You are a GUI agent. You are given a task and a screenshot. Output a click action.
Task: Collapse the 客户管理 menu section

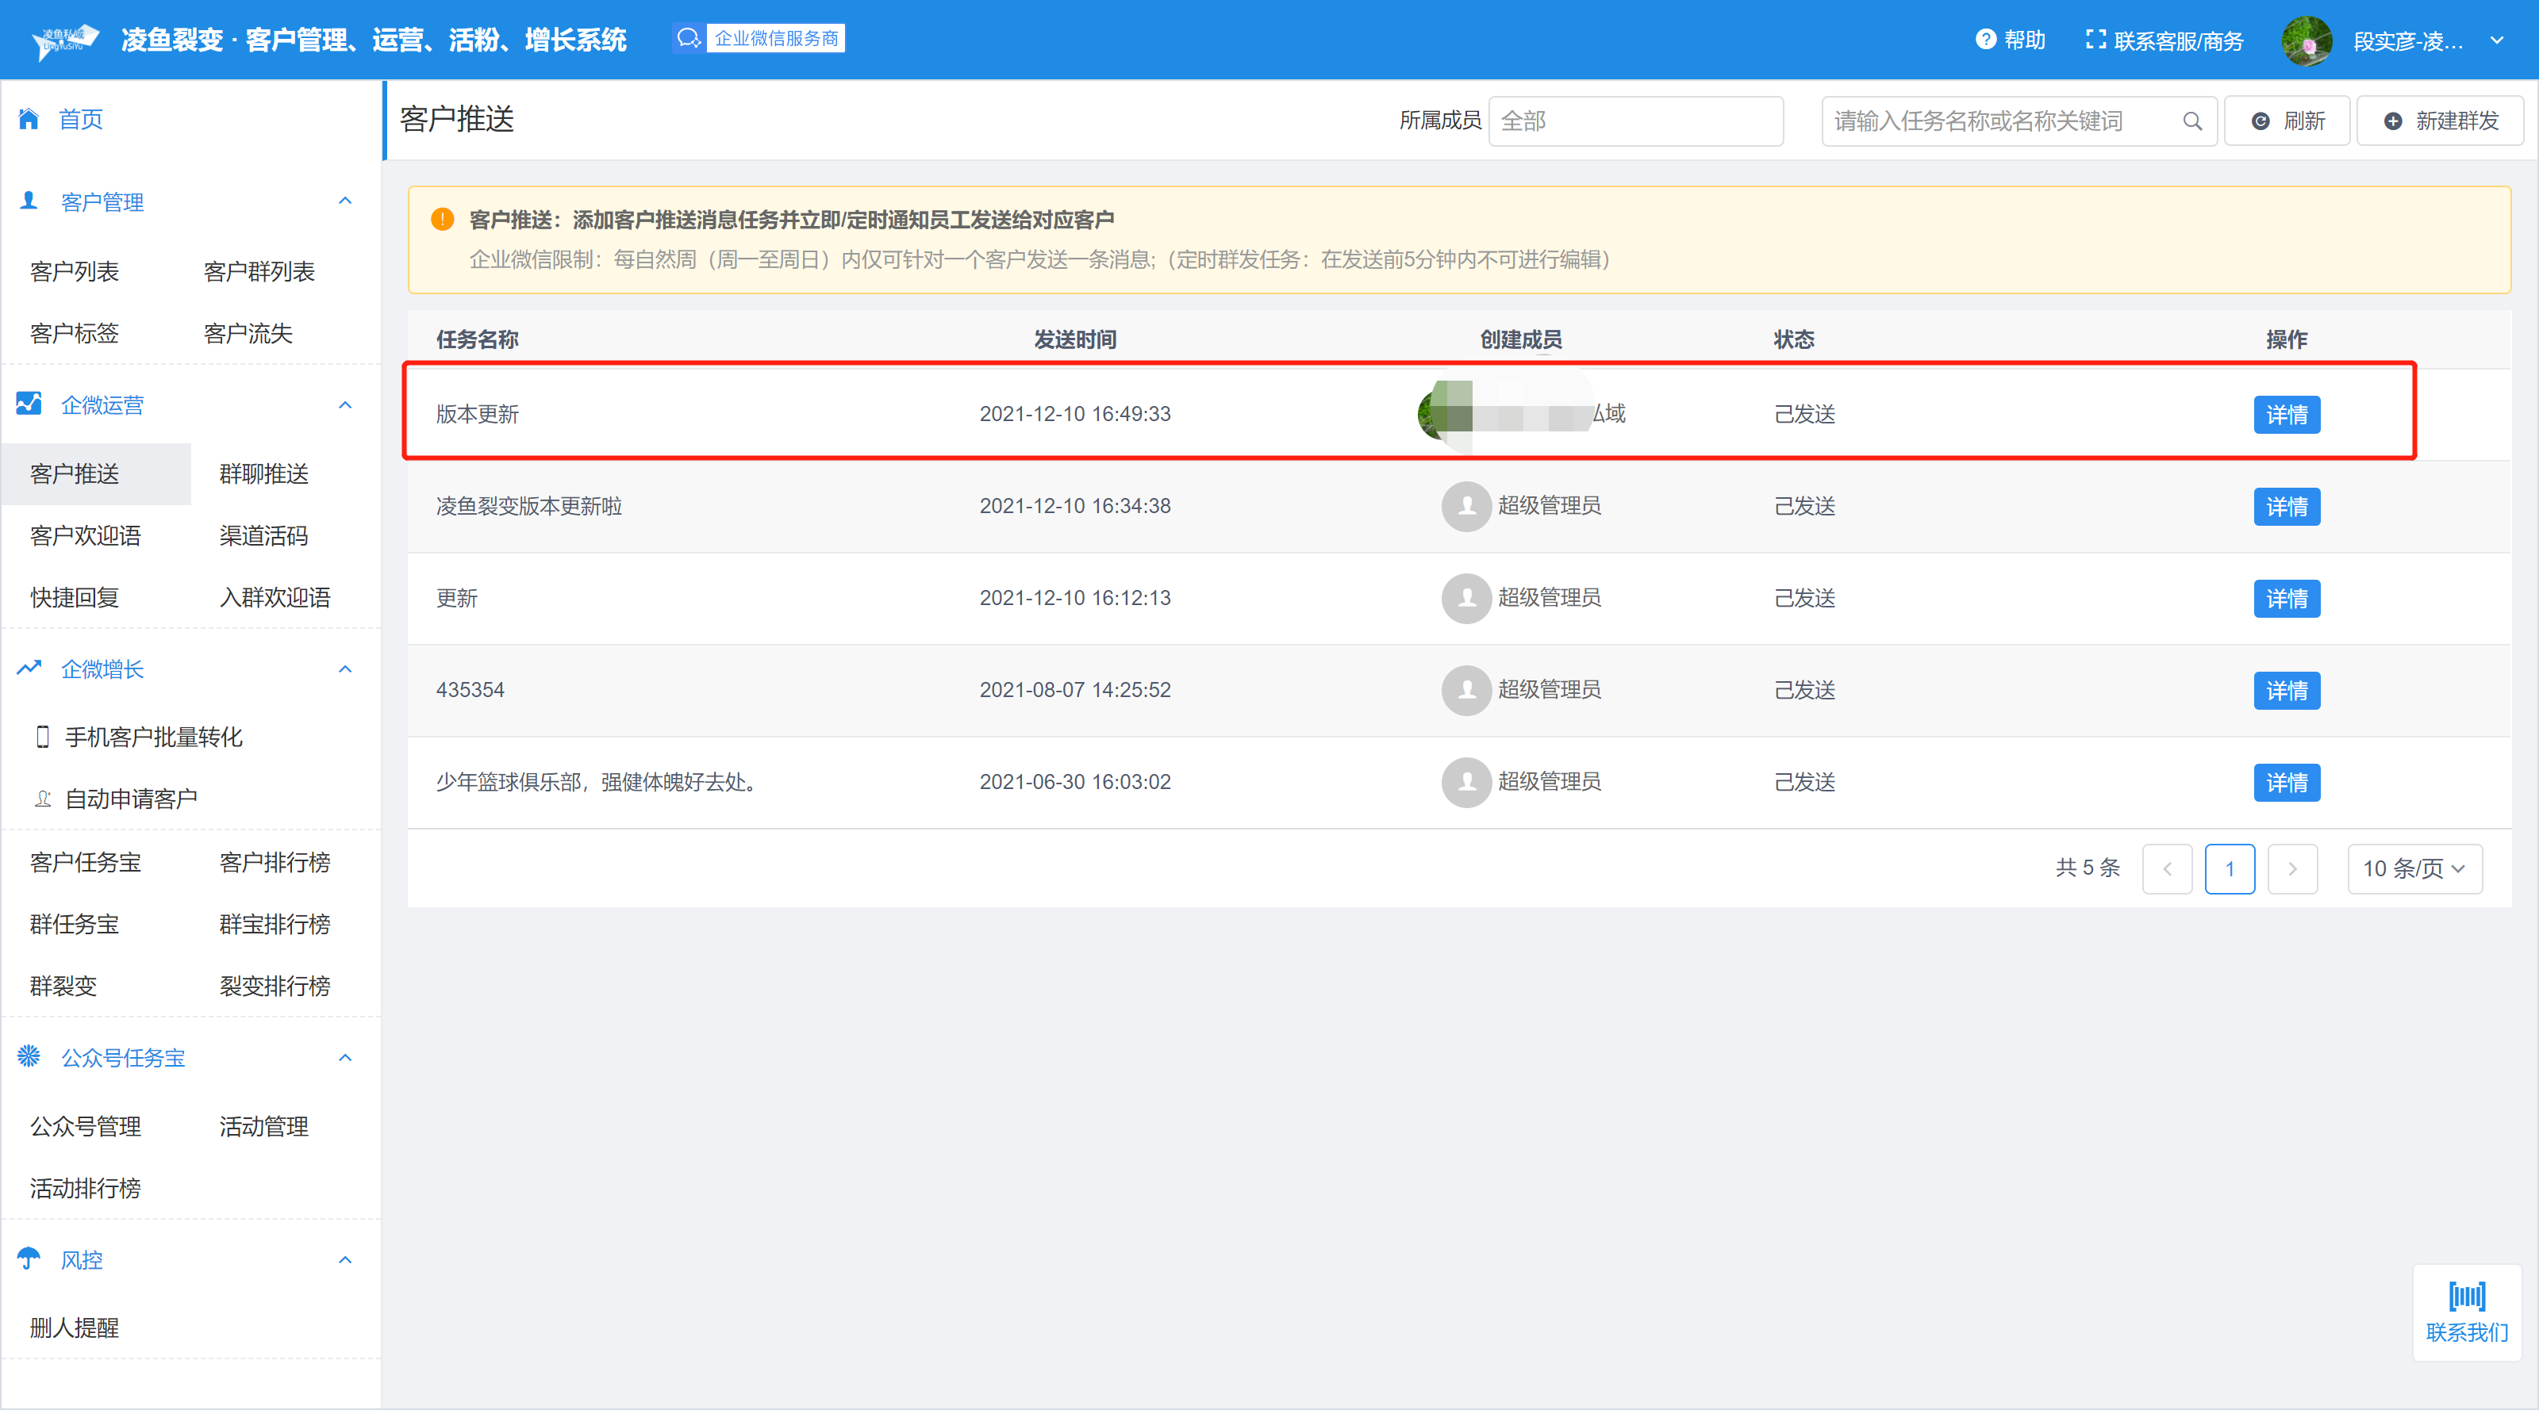pos(345,201)
